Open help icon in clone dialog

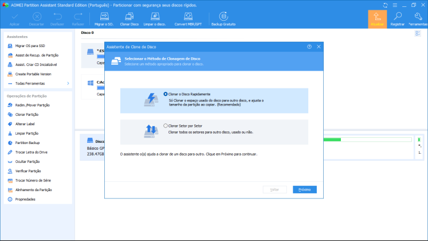coord(309,46)
